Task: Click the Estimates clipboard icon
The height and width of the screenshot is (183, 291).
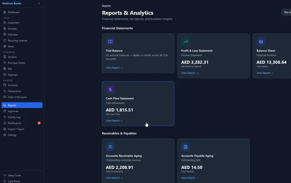Action: coord(5,35)
